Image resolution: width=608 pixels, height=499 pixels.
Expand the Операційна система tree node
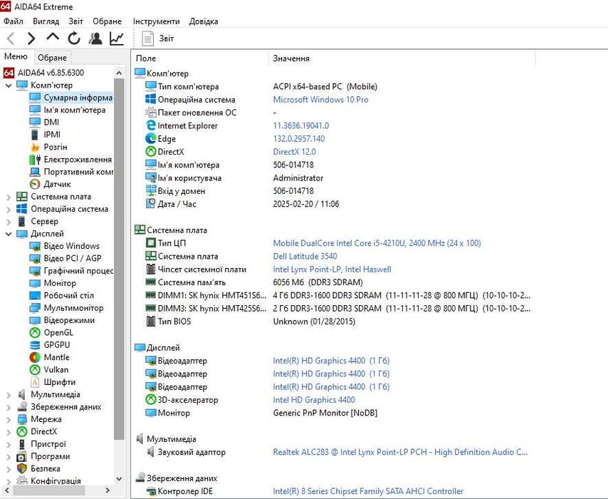point(9,210)
